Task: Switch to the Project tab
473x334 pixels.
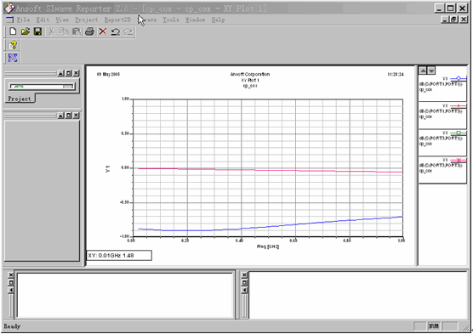Action: 20,99
